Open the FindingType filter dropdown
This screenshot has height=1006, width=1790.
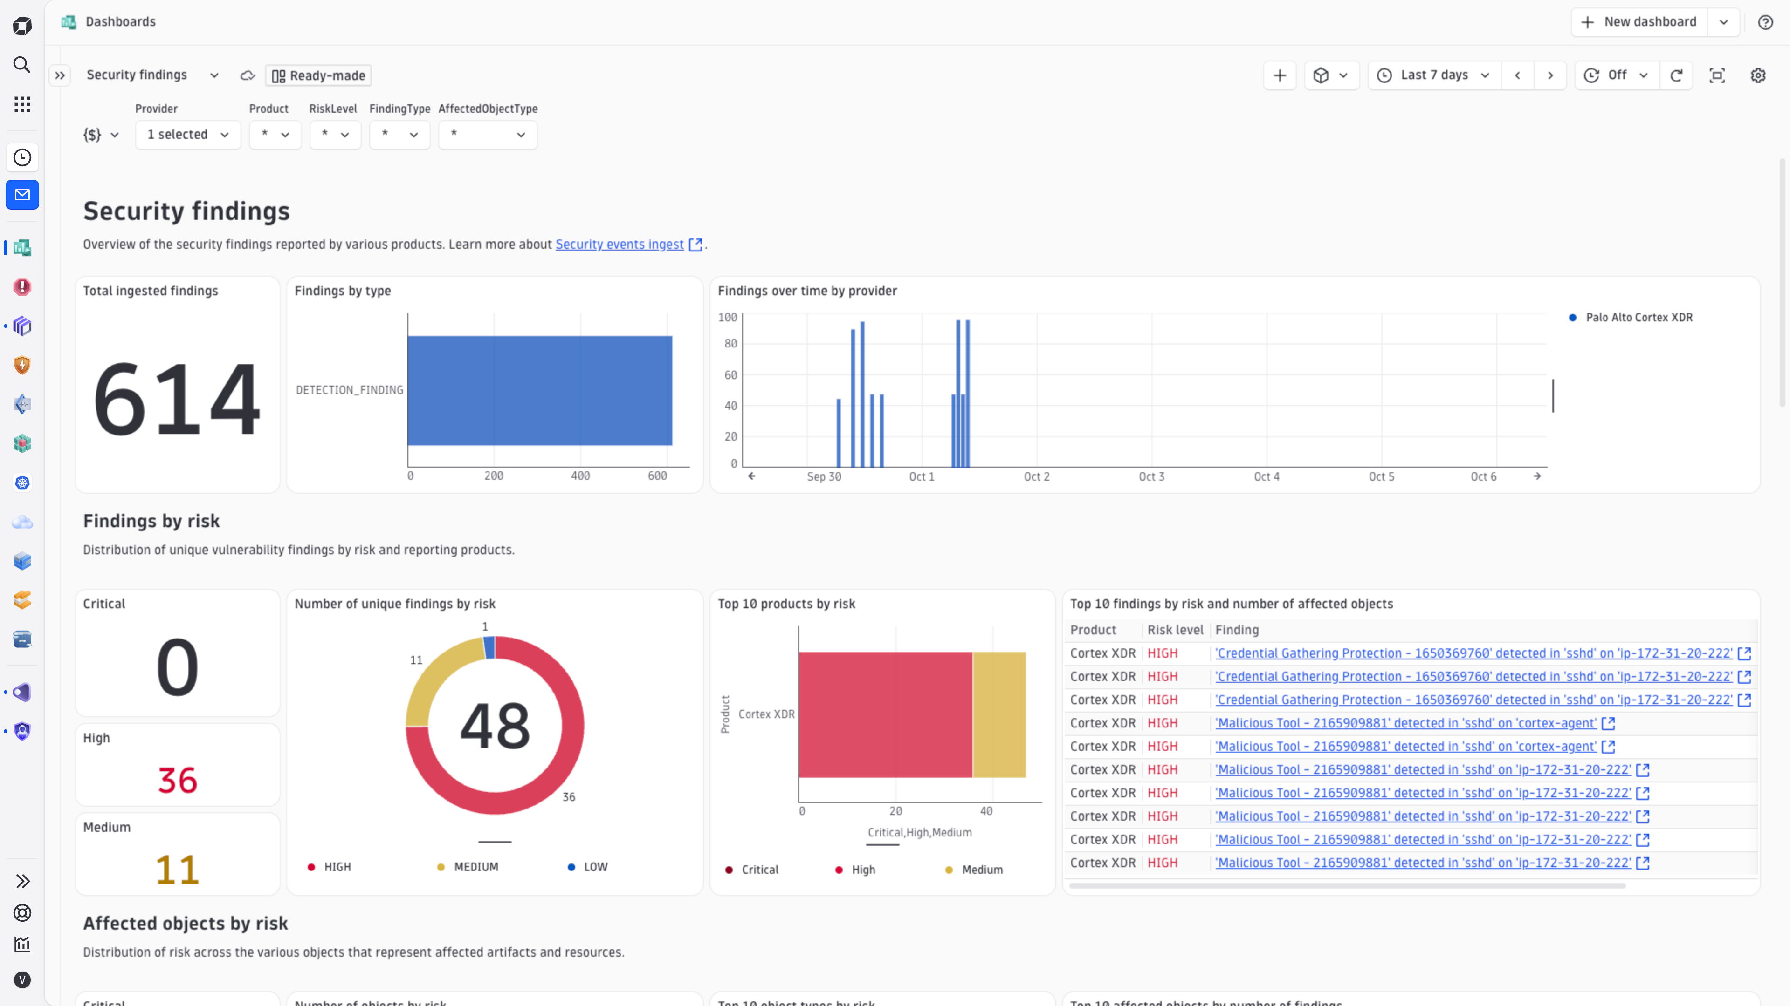[x=399, y=135]
